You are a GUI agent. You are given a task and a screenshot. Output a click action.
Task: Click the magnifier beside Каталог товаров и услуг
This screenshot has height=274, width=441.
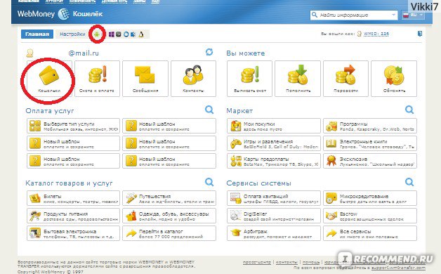coord(209,182)
